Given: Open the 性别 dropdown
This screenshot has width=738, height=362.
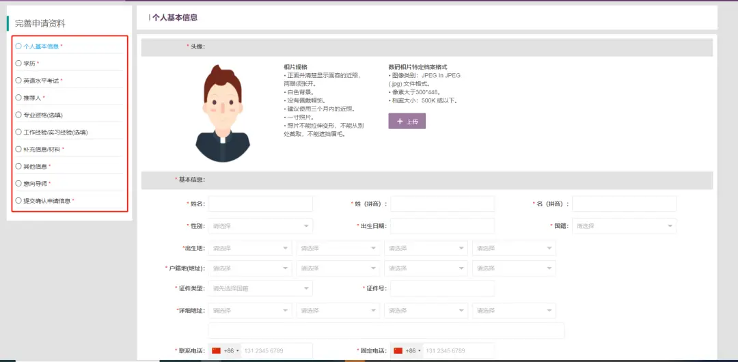Looking at the screenshot, I should [260, 226].
